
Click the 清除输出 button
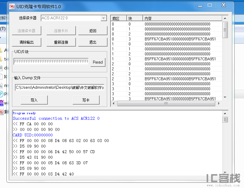(x=27, y=42)
